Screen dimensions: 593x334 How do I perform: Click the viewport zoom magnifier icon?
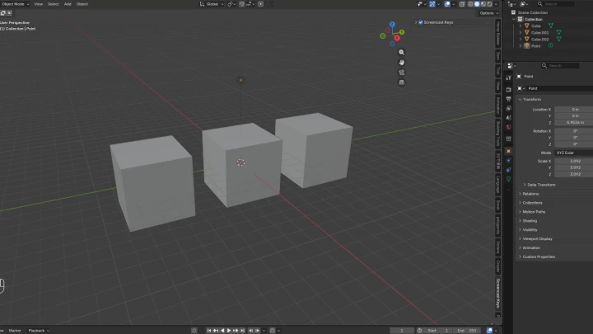(x=401, y=53)
